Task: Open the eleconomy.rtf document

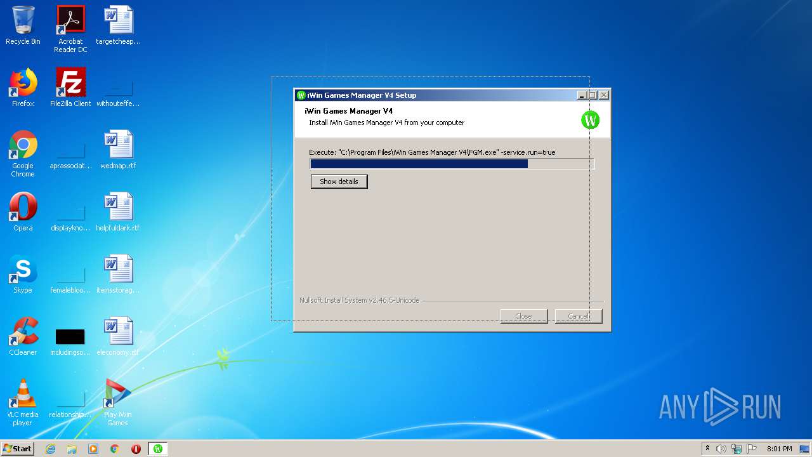Action: pos(118,337)
